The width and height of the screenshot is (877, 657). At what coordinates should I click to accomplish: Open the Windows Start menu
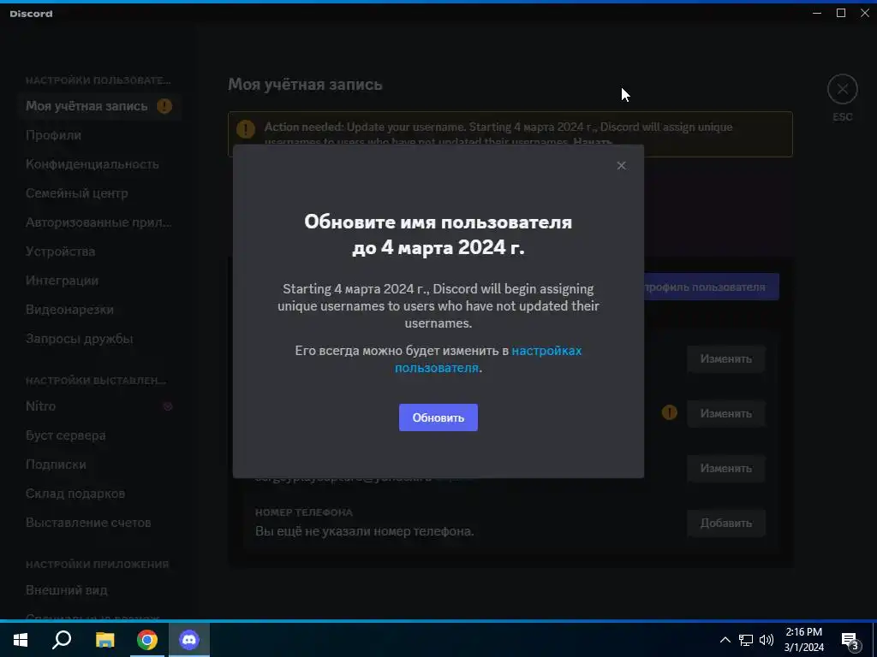pyautogui.click(x=21, y=640)
